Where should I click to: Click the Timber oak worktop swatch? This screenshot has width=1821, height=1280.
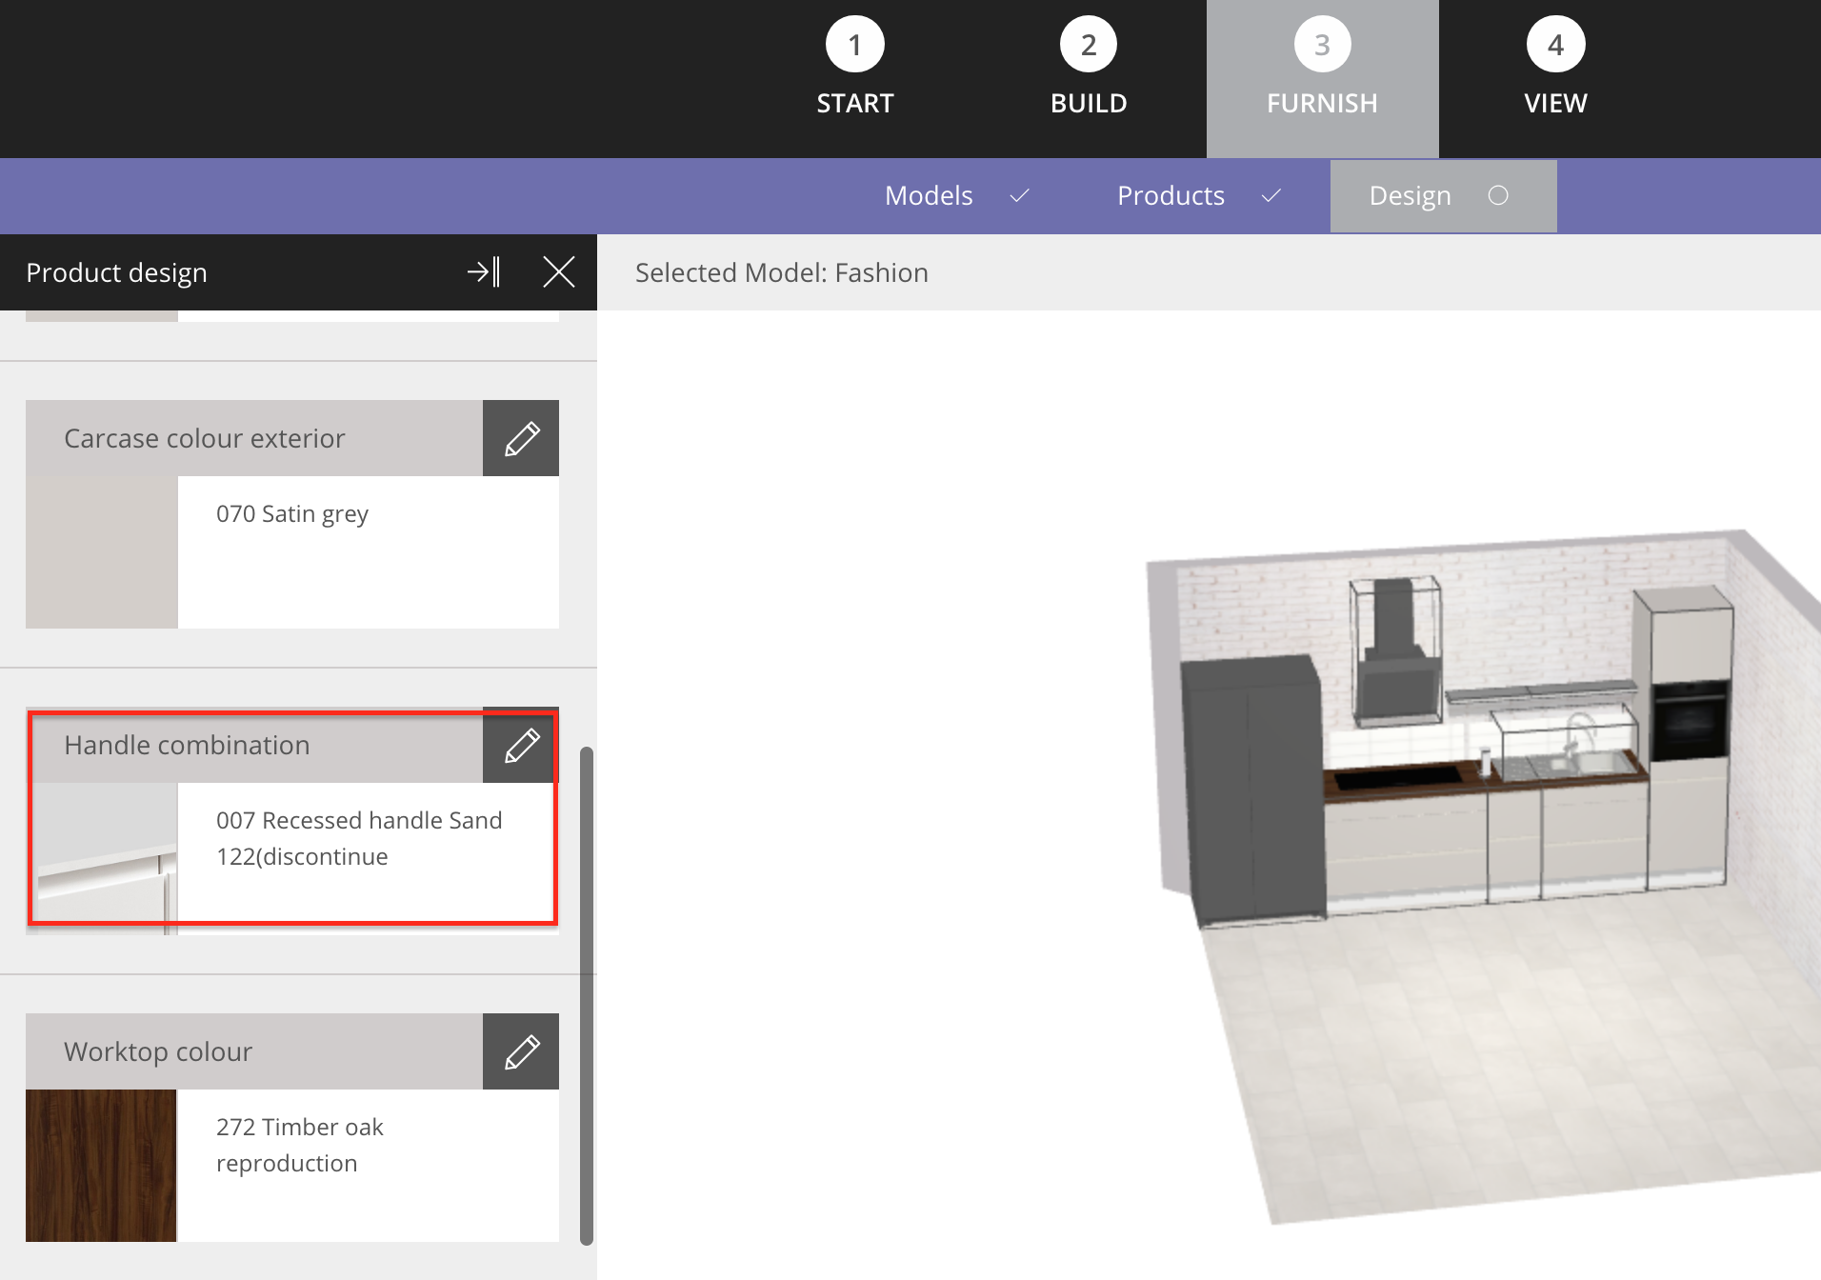[102, 1165]
